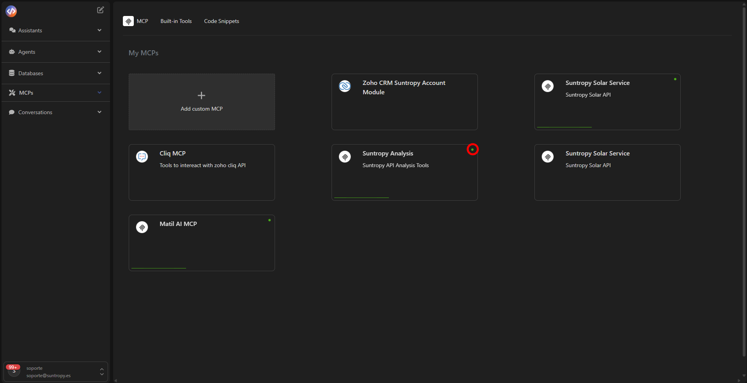The width and height of the screenshot is (747, 383).
Task: Open the soporte account menu arrows
Action: pyautogui.click(x=102, y=372)
